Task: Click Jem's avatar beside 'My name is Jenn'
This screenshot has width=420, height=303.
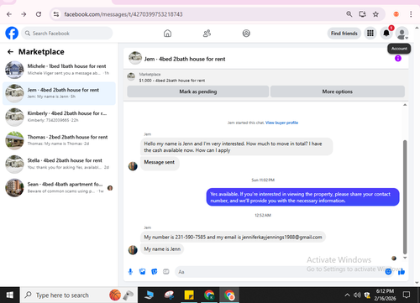Action: [x=133, y=250]
